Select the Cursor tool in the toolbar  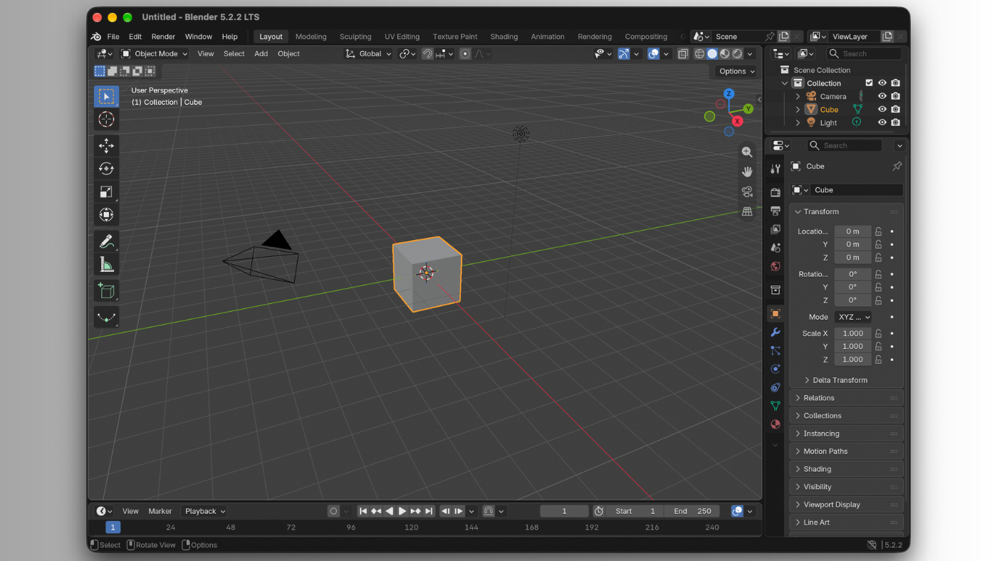pos(106,120)
